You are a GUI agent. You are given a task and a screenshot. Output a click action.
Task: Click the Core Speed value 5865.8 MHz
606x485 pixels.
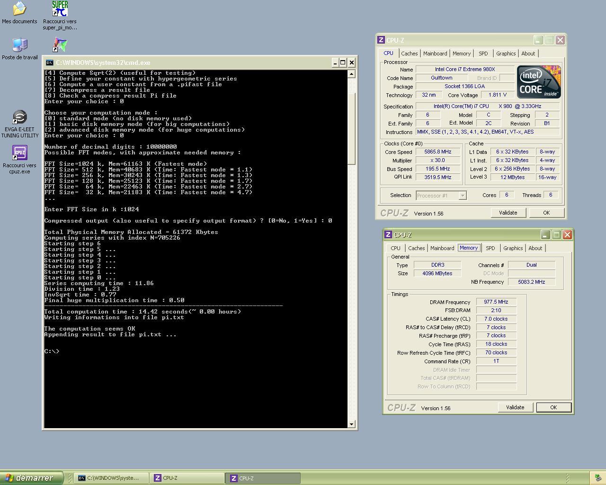click(x=438, y=152)
